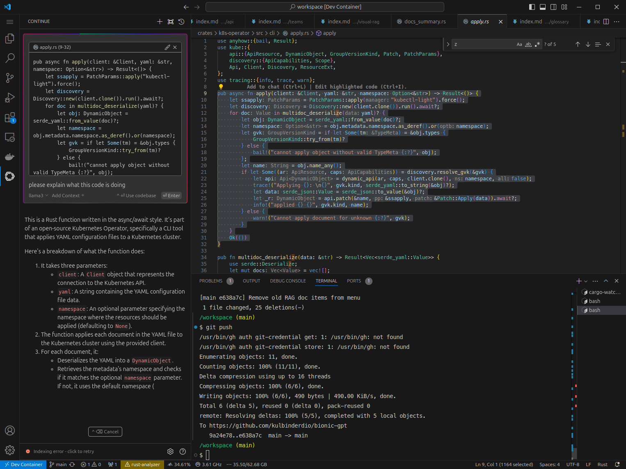Open the Extensions view in activity bar
The image size is (626, 469).
[10, 118]
